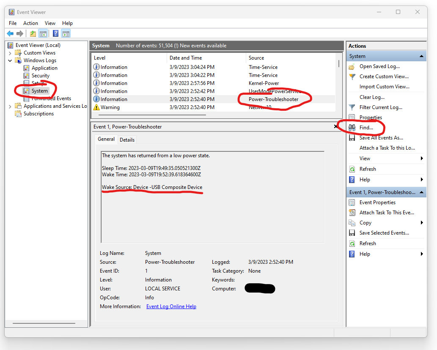
Task: Open the Event Log Online Help link
Action: [171, 306]
